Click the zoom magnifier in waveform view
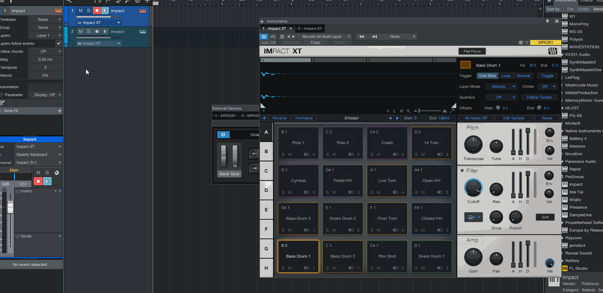The height and width of the screenshot is (293, 603). (408, 111)
